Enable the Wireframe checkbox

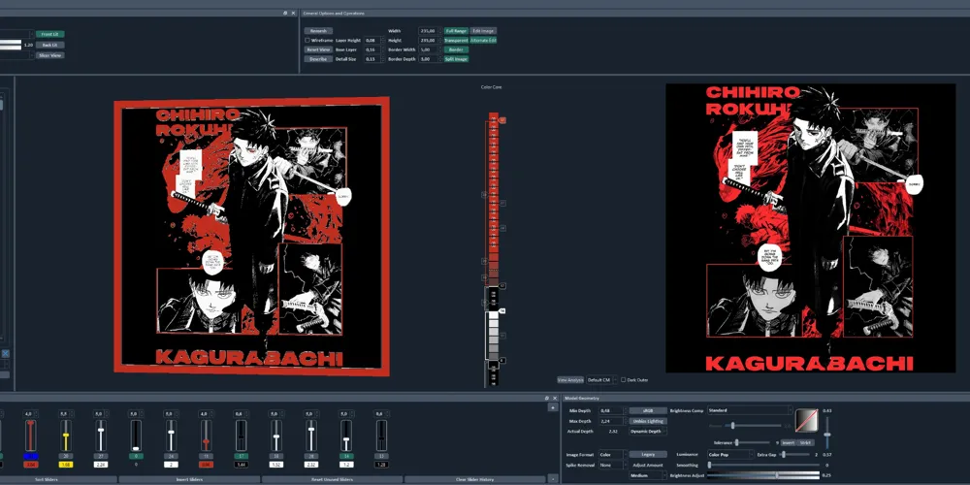click(307, 40)
